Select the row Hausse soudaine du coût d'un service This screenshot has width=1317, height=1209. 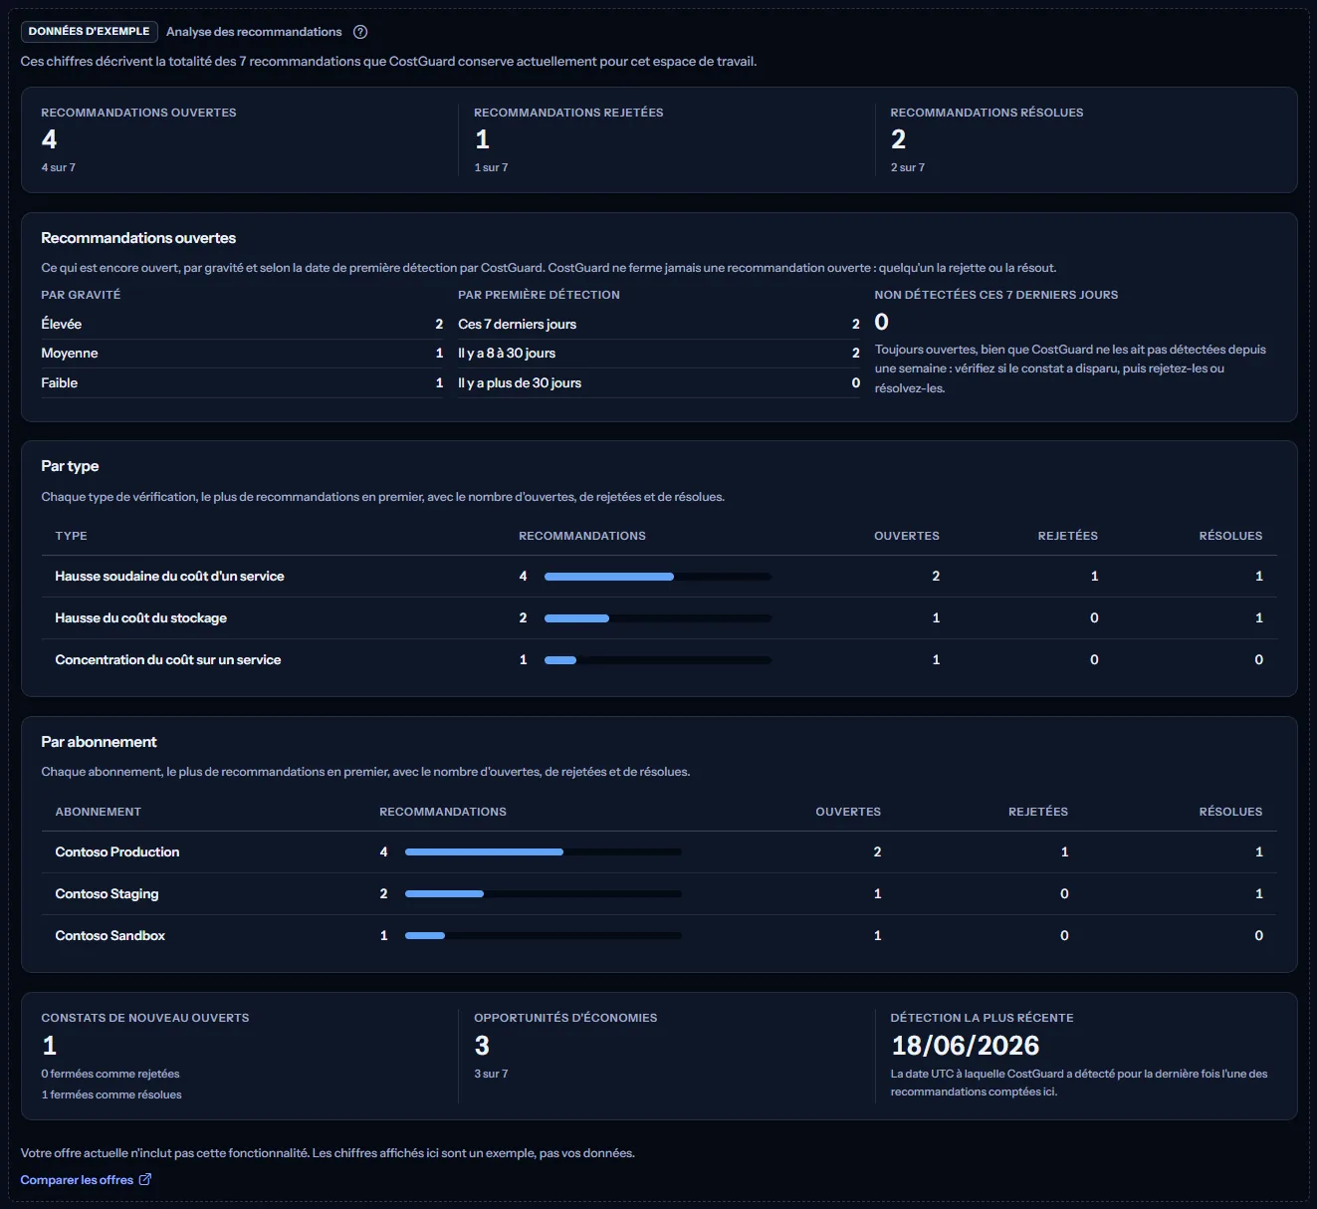coord(659,577)
